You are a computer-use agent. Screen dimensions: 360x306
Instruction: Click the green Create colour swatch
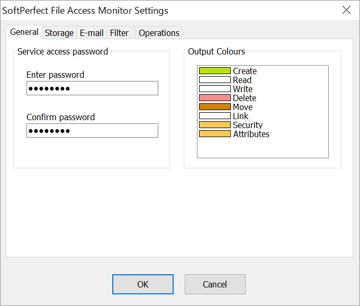[x=215, y=71]
